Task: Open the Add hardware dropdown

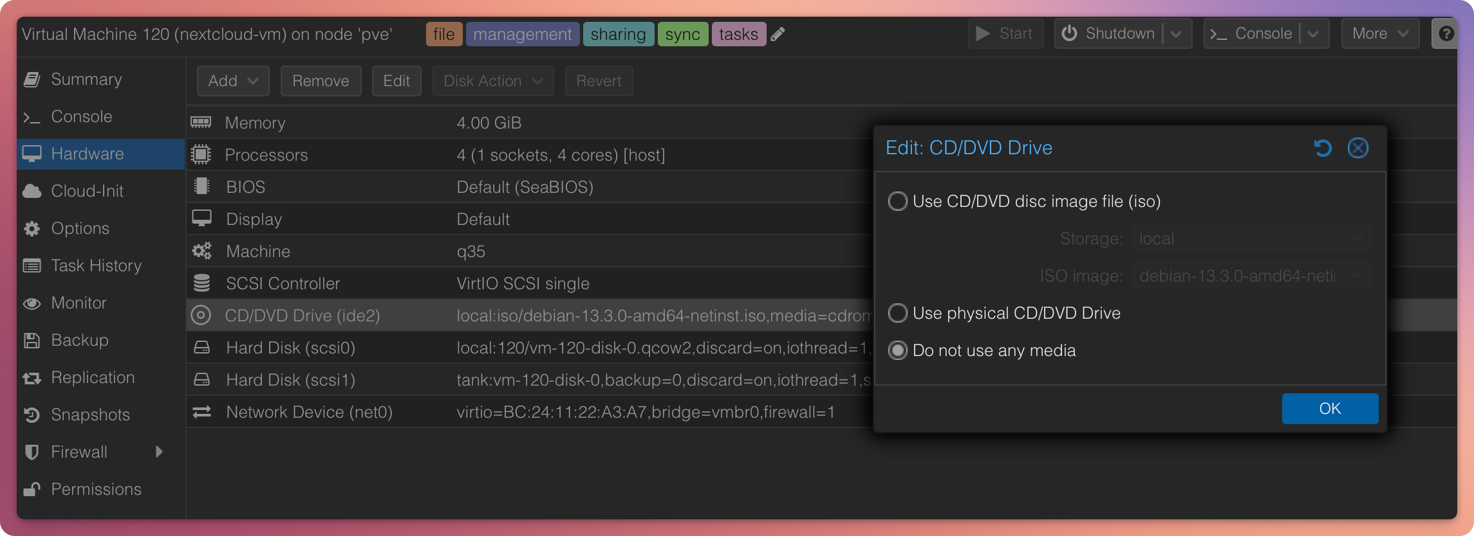Action: point(233,81)
